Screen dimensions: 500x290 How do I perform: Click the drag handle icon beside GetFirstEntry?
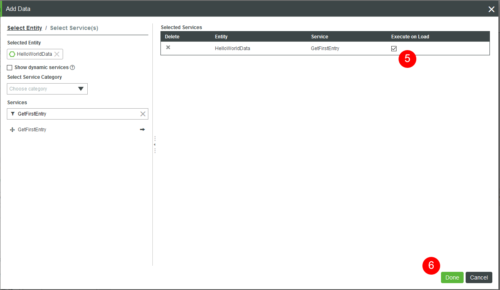[12, 129]
